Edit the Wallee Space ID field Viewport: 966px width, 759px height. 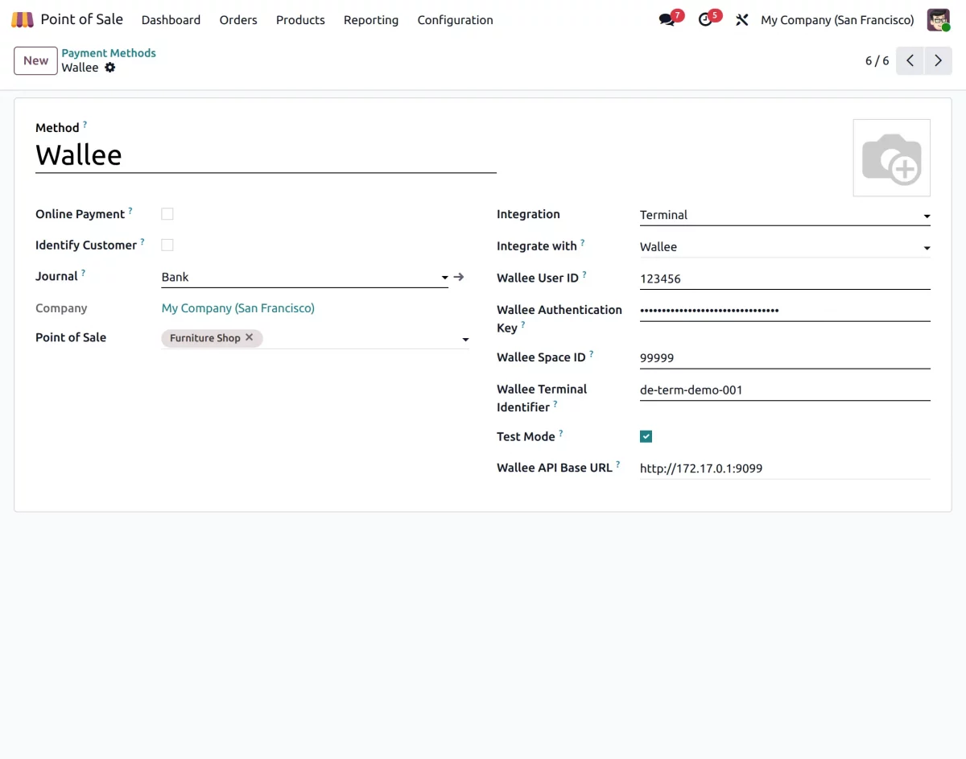pos(785,358)
